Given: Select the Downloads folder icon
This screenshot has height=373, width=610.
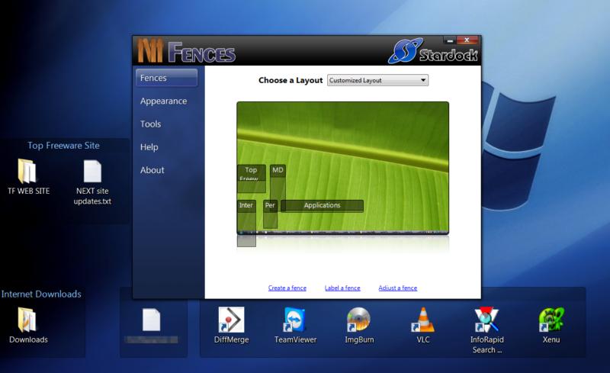Looking at the screenshot, I should click(x=27, y=320).
